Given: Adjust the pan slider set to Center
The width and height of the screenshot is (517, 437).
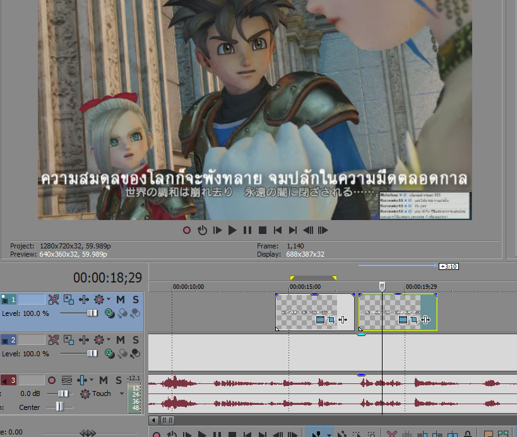Looking at the screenshot, I should [x=60, y=407].
